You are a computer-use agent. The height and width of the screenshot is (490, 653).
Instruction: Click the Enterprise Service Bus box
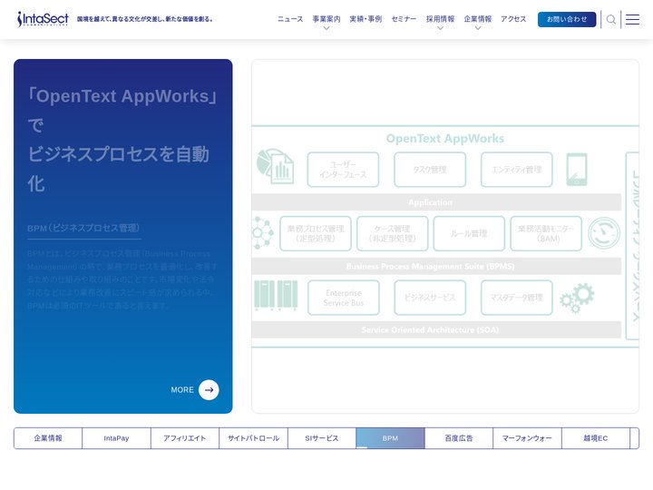pos(344,298)
